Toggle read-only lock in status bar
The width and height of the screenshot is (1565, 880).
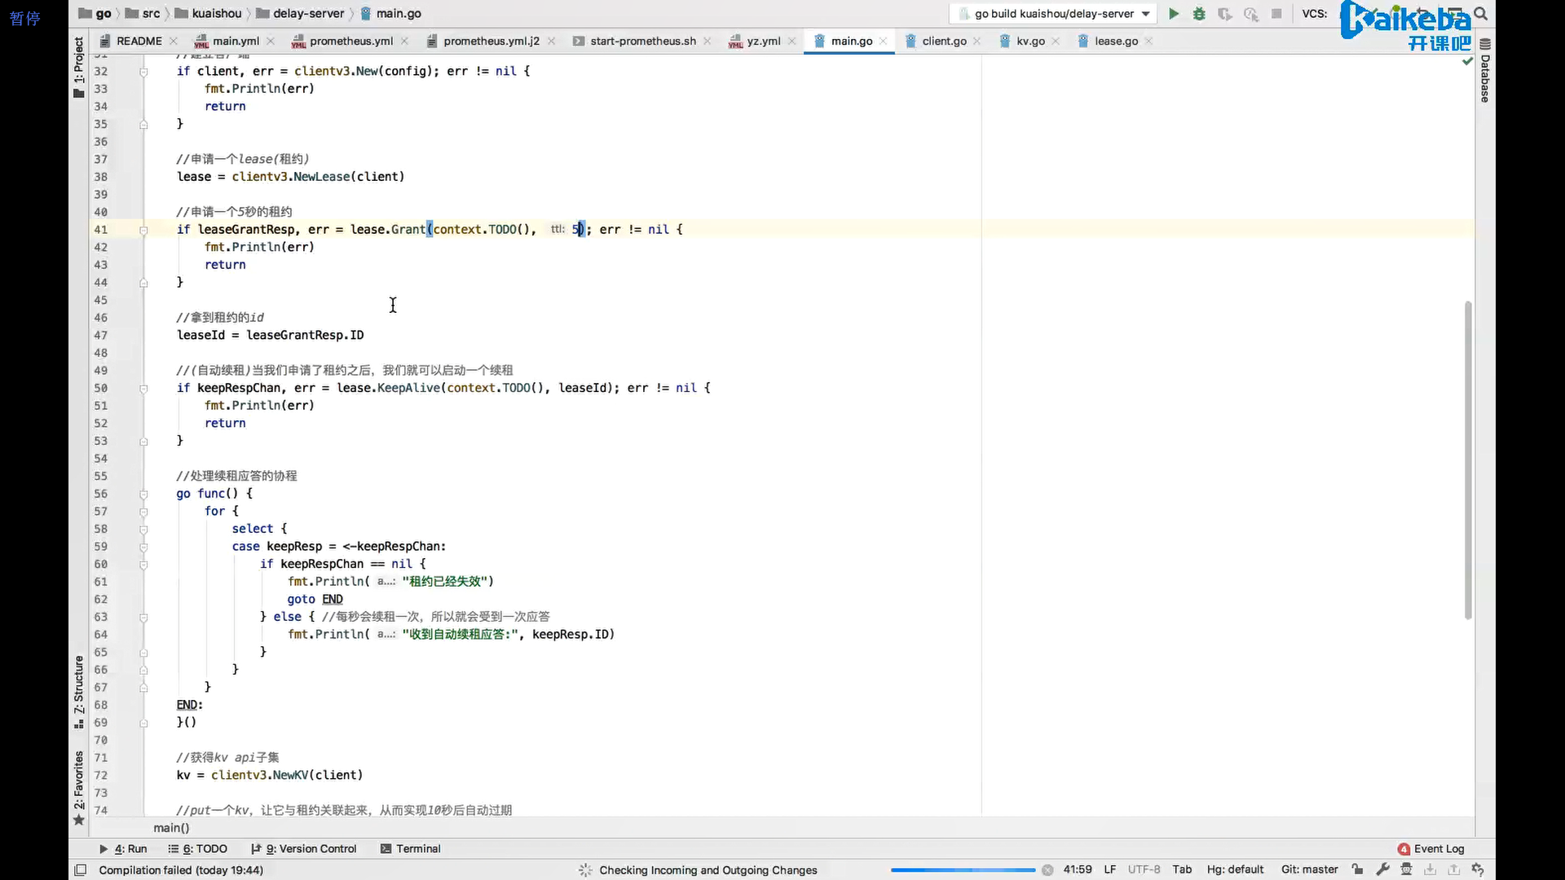[1357, 869]
